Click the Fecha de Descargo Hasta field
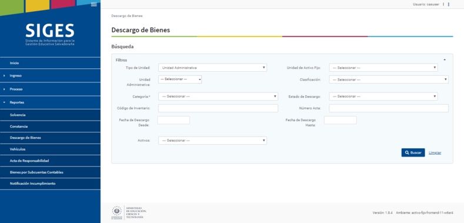 tap(341, 120)
